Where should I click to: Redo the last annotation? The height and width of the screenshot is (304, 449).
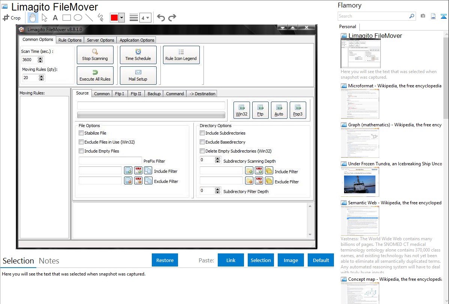pos(172,18)
